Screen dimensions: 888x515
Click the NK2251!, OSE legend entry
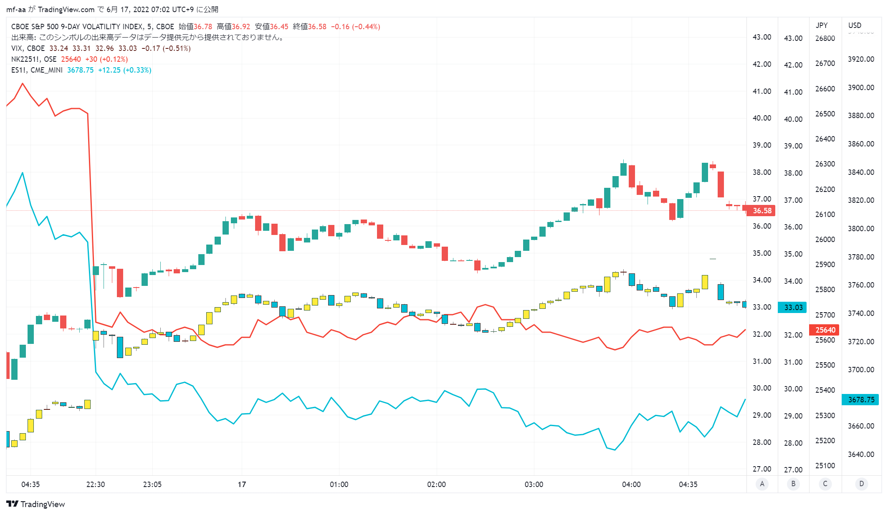(x=34, y=59)
